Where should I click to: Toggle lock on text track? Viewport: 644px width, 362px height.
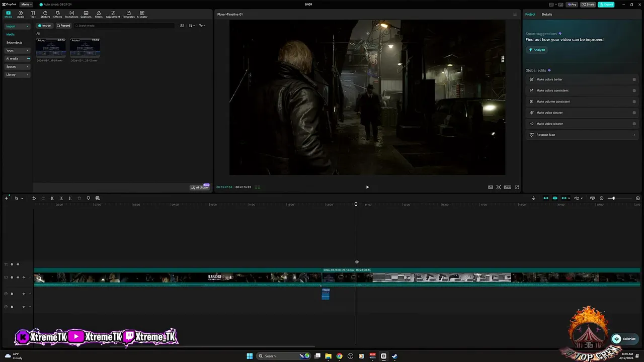click(12, 264)
